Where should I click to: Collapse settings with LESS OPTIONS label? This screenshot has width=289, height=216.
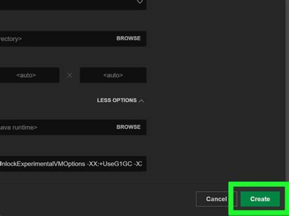116,101
